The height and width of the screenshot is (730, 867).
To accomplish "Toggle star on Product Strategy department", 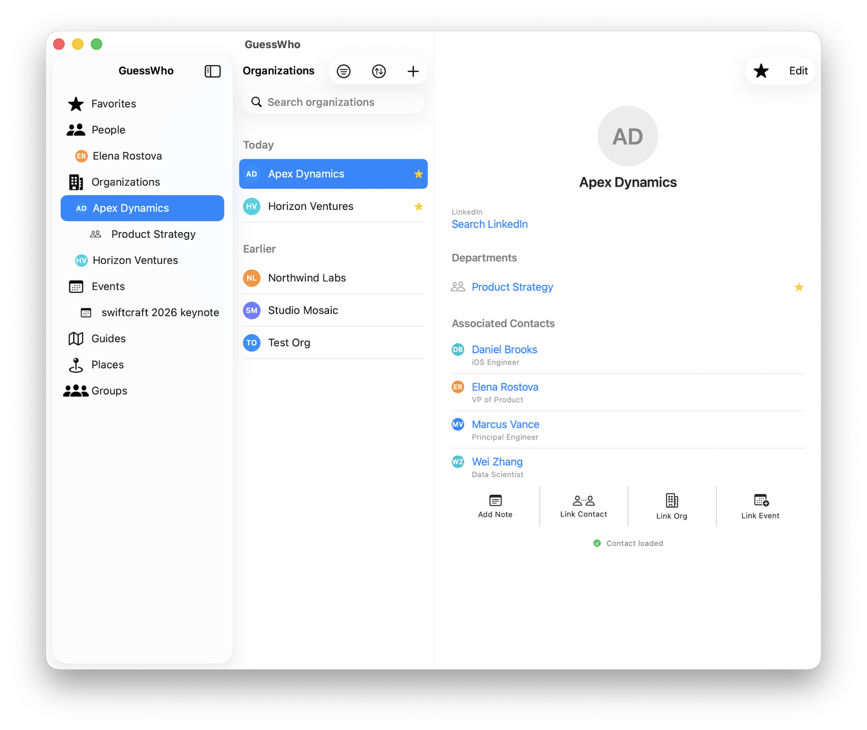I will pos(799,287).
